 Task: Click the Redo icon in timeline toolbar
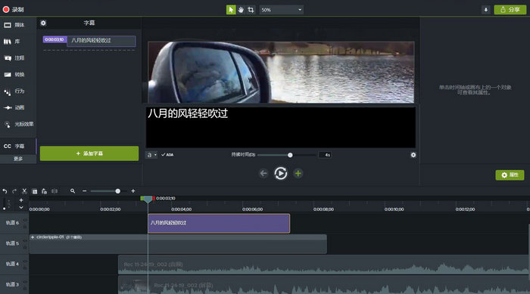[14, 191]
